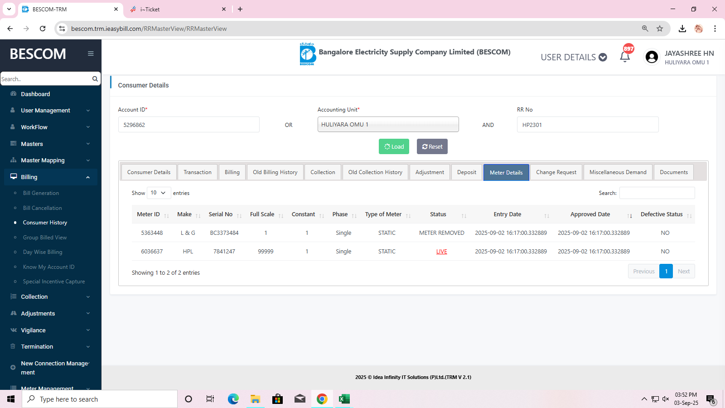
Task: Click the BESCOM logo in header
Action: click(307, 54)
